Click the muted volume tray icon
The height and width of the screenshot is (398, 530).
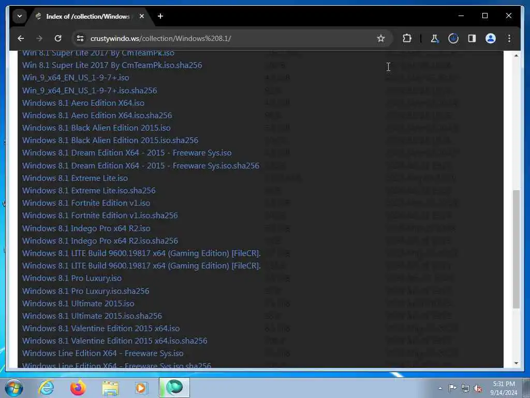click(x=478, y=388)
